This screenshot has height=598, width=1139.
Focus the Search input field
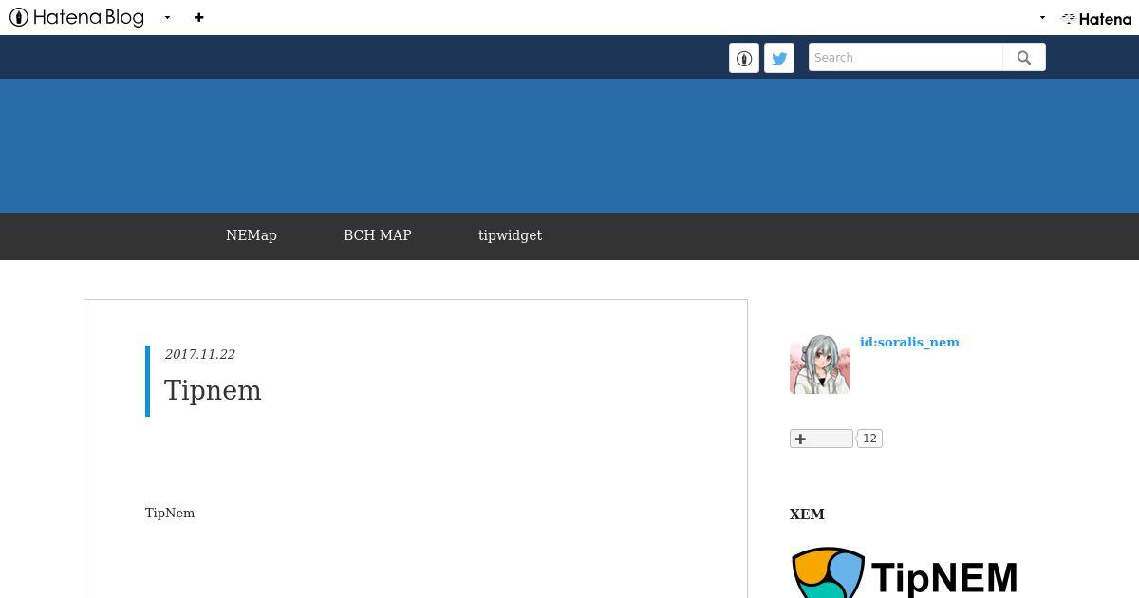[906, 57]
